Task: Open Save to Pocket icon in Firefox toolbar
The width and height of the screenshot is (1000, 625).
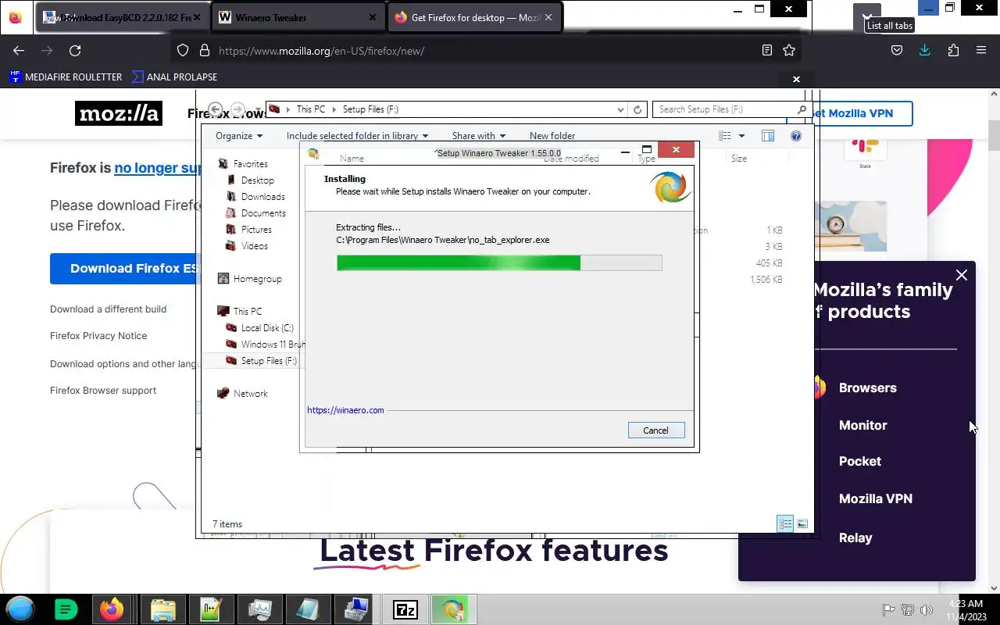Action: (x=897, y=50)
